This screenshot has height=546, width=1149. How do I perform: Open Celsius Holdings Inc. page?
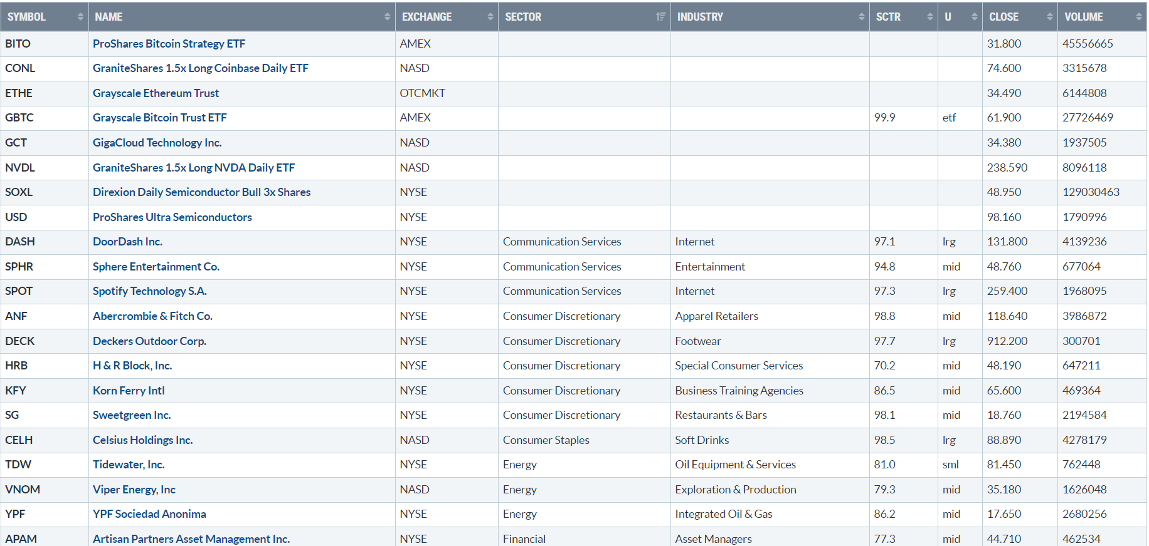click(x=142, y=440)
